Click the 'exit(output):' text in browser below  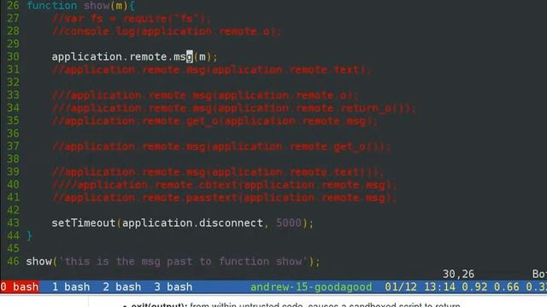159,305
